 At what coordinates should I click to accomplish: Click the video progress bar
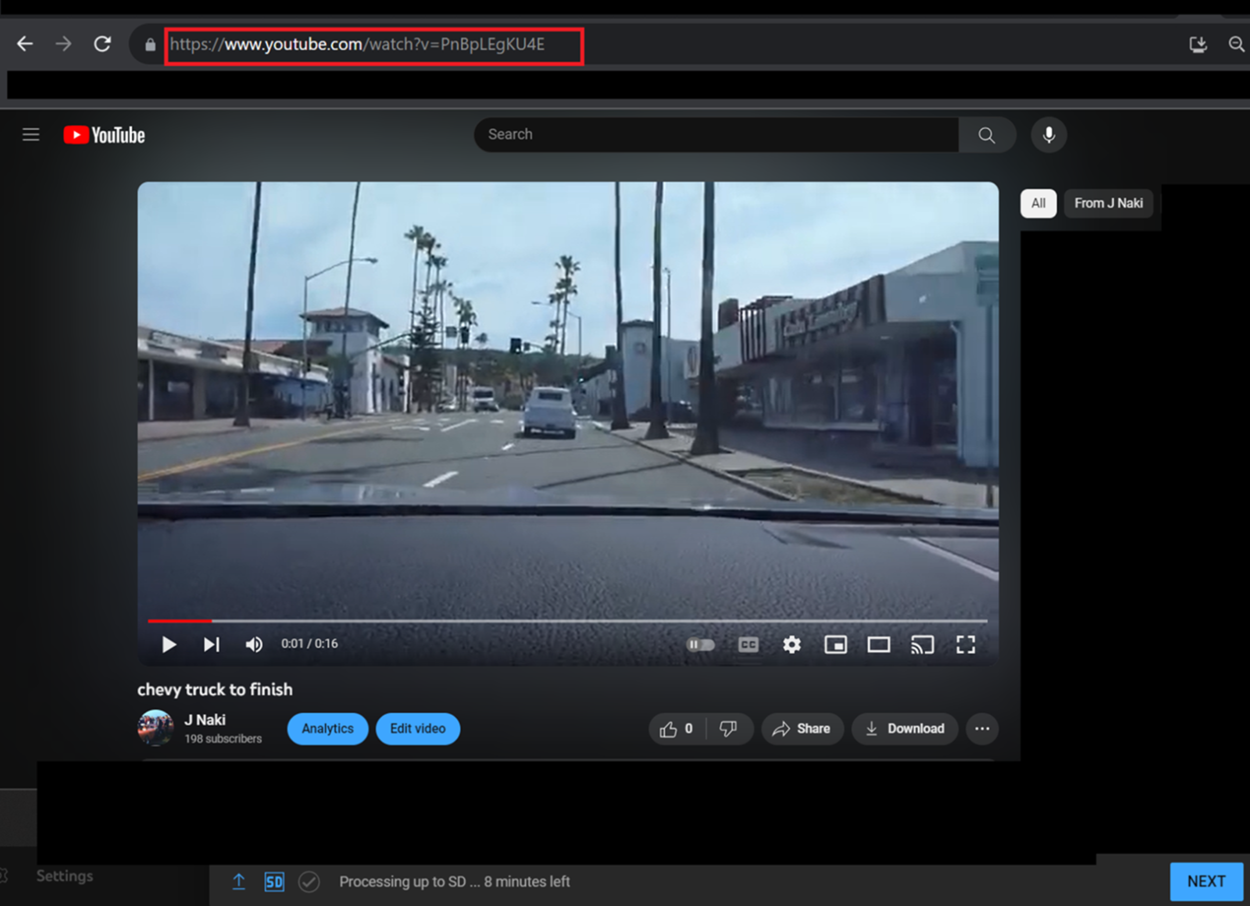click(x=567, y=621)
